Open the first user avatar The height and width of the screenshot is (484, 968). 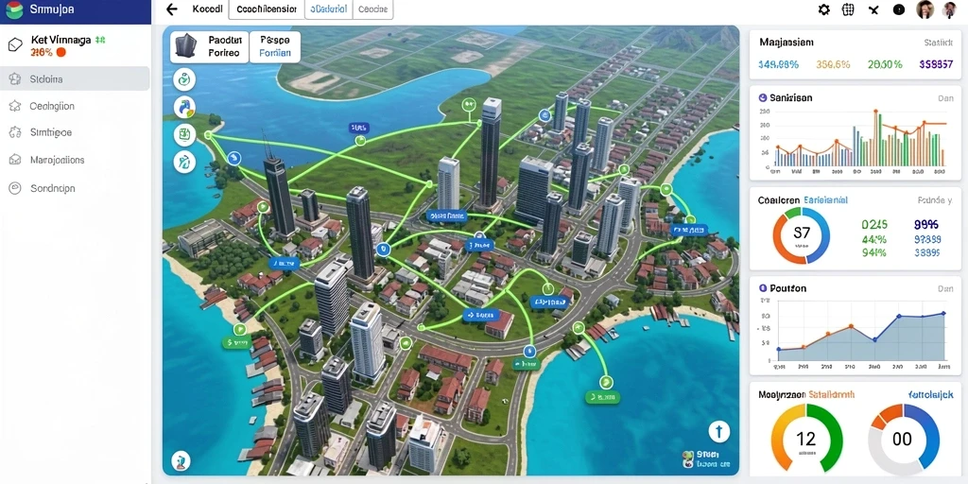(x=925, y=9)
